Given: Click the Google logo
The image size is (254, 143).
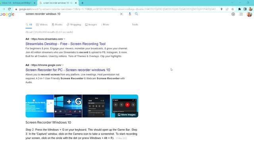Looking at the screenshot, I should tap(7, 14).
